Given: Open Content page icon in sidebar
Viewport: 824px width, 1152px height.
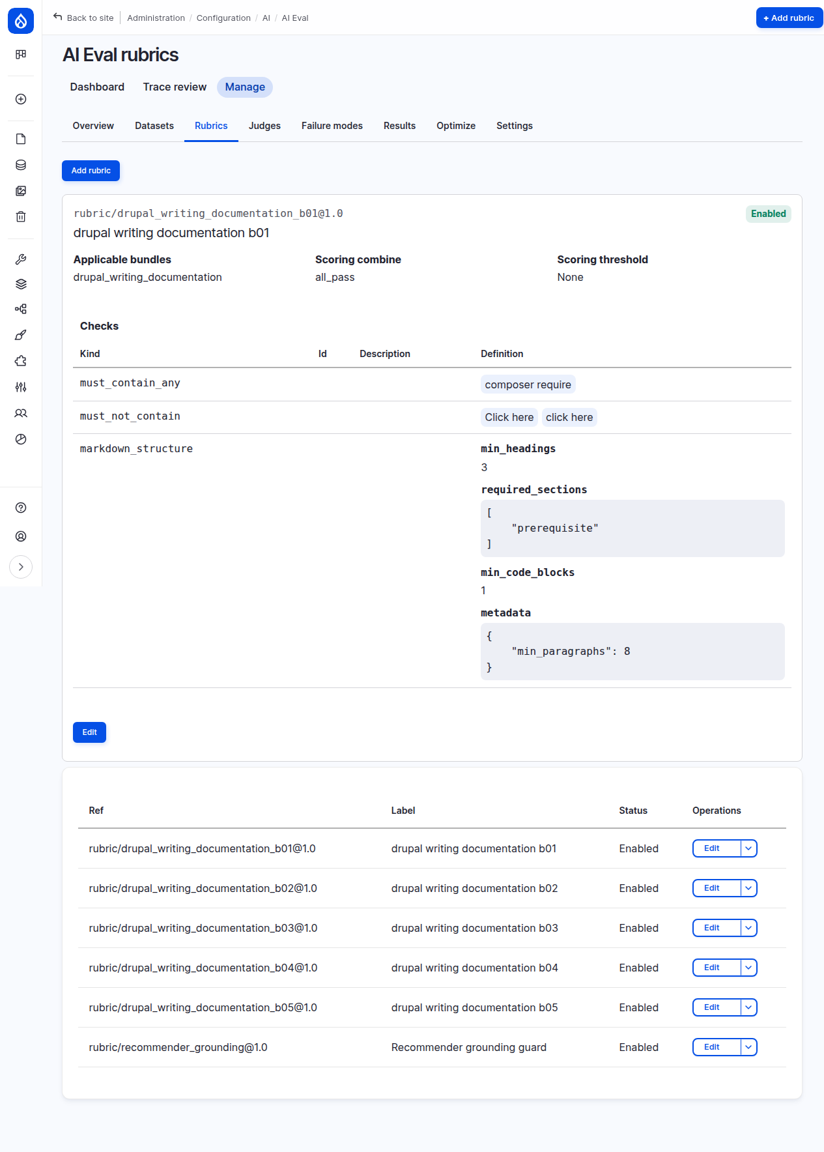Looking at the screenshot, I should pyautogui.click(x=21, y=139).
